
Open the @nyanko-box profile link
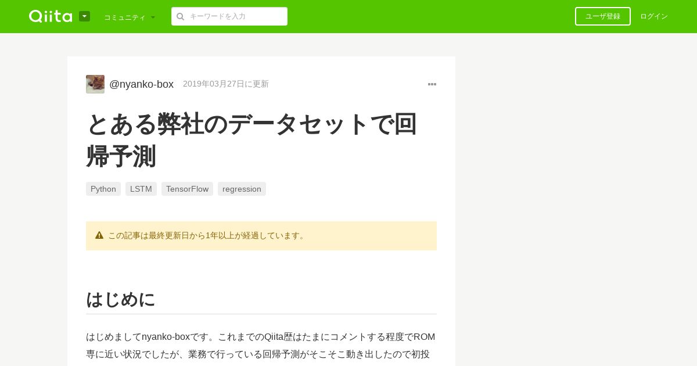tap(141, 84)
